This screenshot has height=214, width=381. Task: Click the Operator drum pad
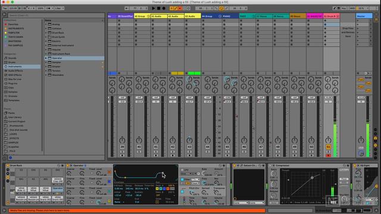[58, 188]
